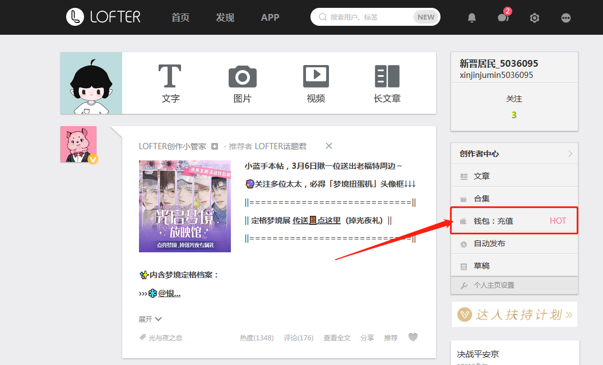Open 自动发布 auto publish item
Viewport: 603px width, 365px height.
pos(514,243)
